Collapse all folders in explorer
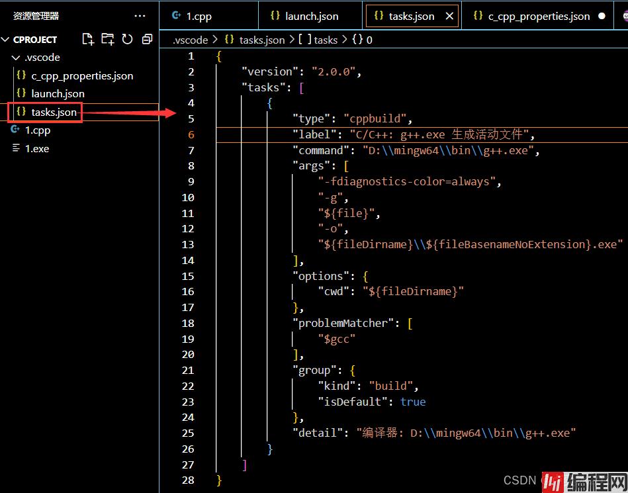Image resolution: width=628 pixels, height=493 pixels. (x=147, y=39)
